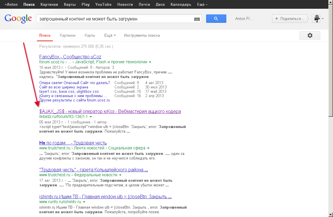The image size is (333, 217).
Task: Go to Картинки in the top black bar
Action: click(49, 4)
